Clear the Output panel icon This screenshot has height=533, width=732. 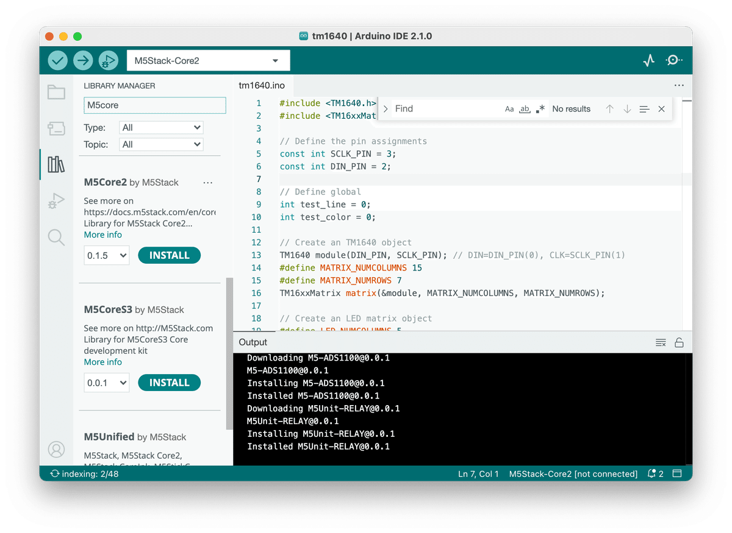click(661, 342)
